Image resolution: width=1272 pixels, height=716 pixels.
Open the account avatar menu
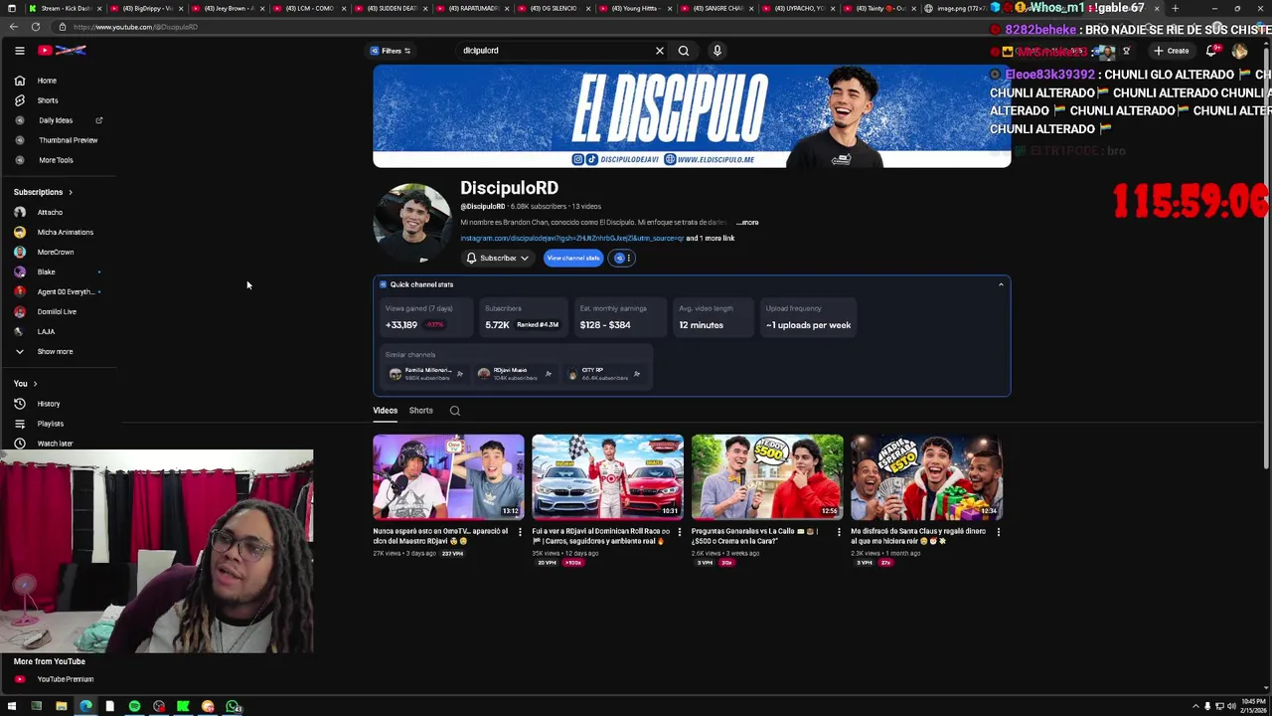tap(1239, 51)
